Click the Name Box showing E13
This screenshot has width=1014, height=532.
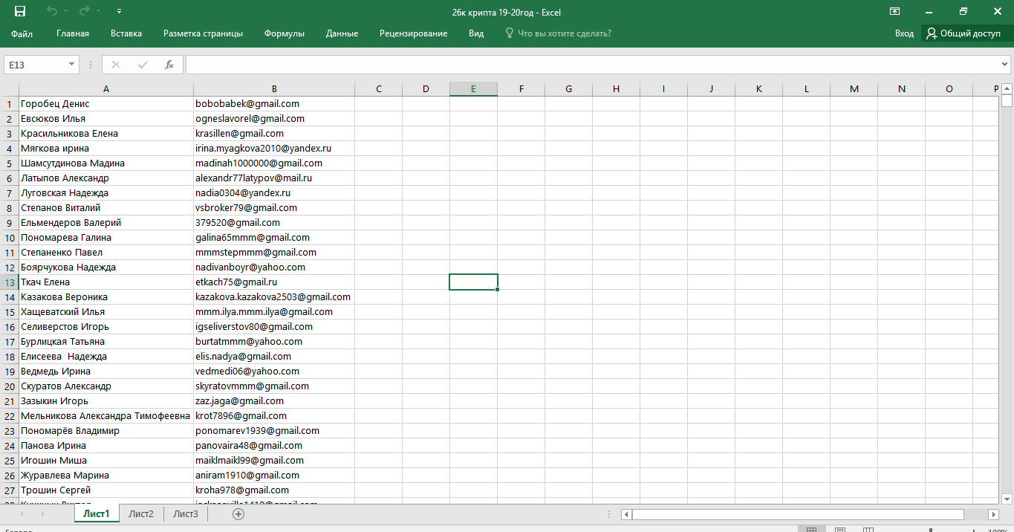click(x=36, y=65)
